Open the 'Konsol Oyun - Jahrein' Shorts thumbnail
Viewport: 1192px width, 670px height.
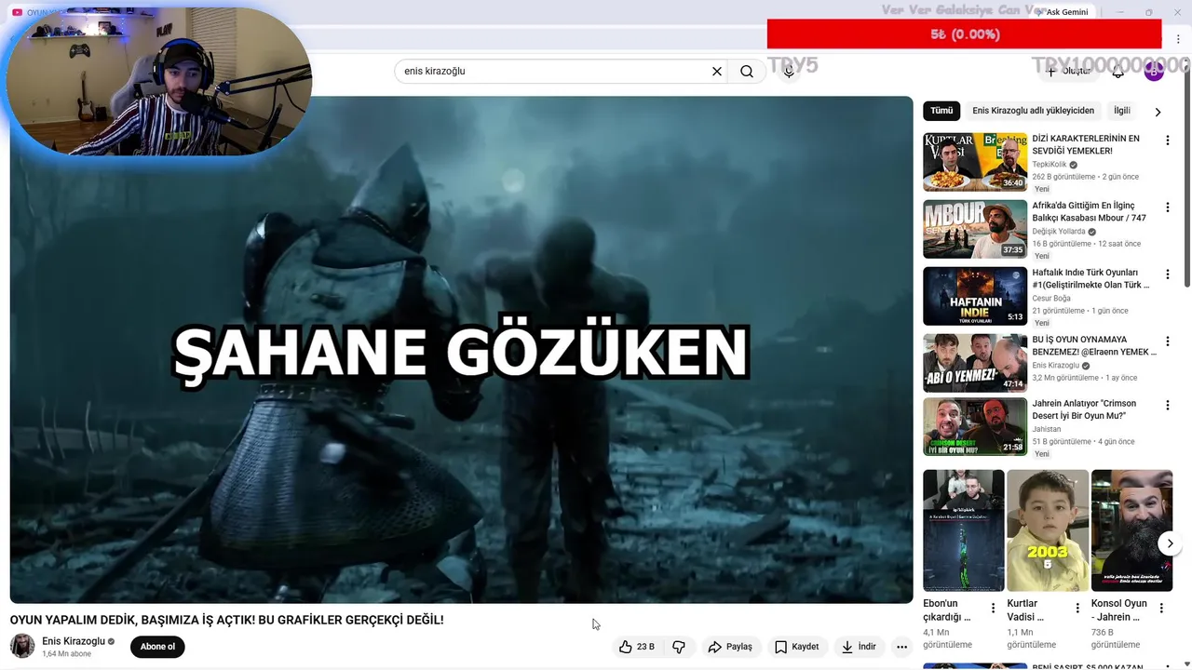[1131, 530]
